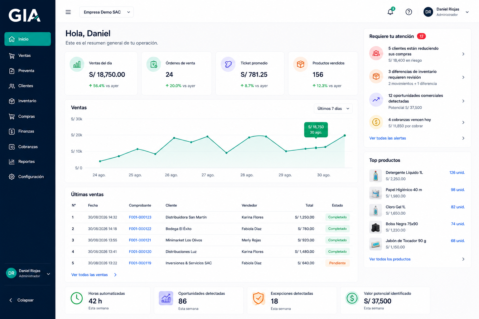Open comprobante F001-000121
479x319 pixels.
[x=140, y=240]
